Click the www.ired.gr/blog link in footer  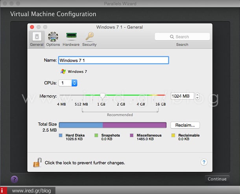[x=31, y=190]
